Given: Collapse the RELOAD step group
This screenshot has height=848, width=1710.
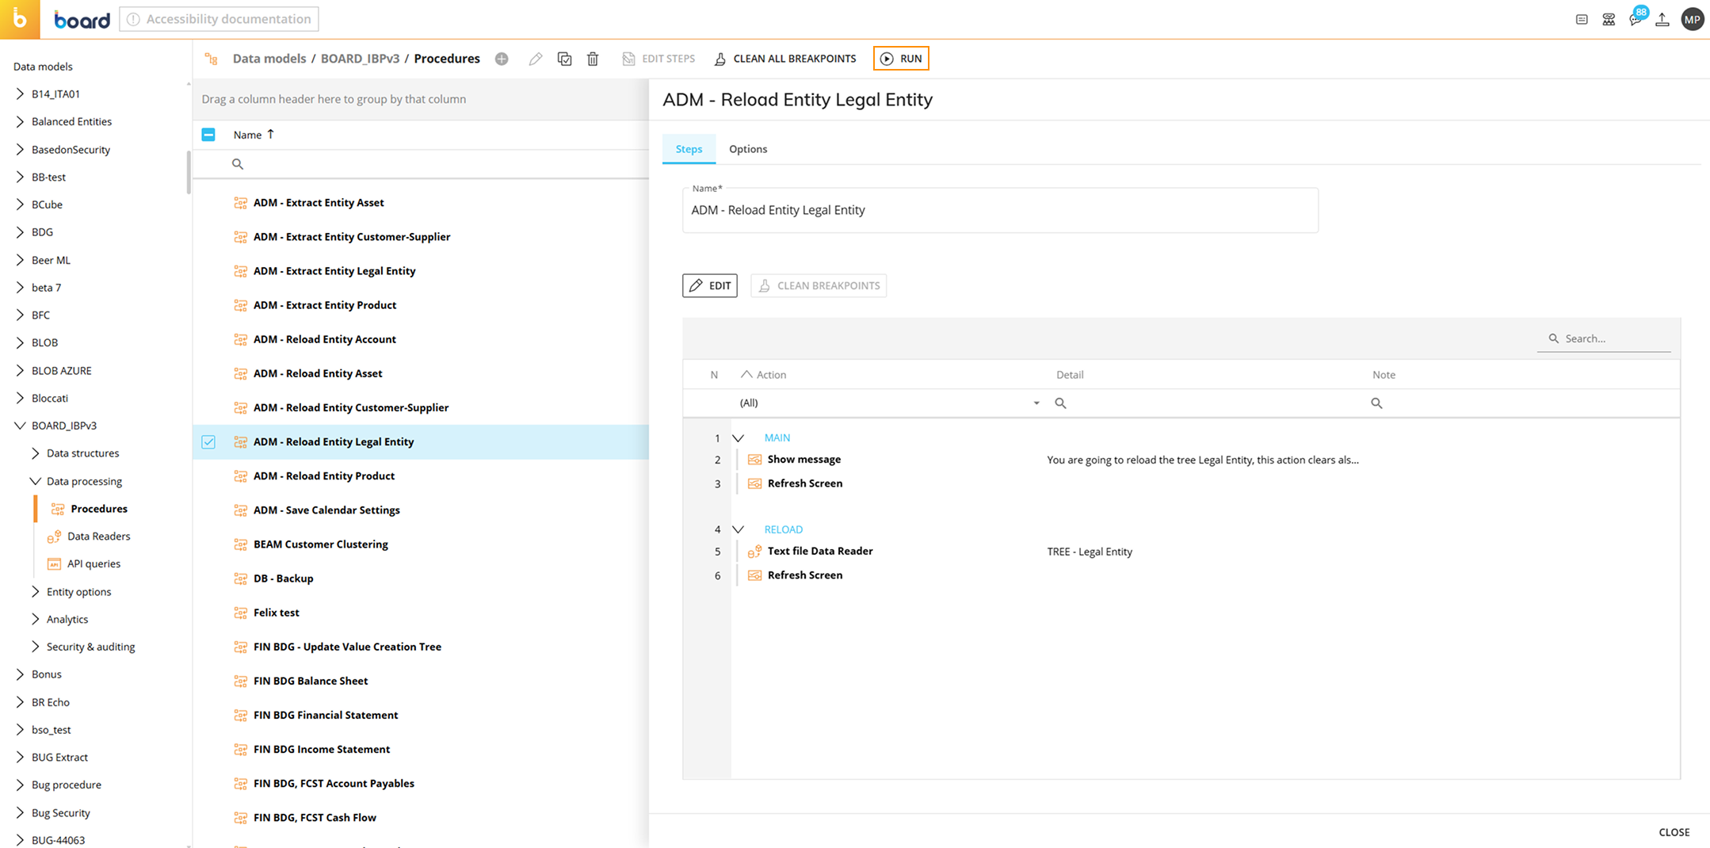Looking at the screenshot, I should pyautogui.click(x=738, y=529).
